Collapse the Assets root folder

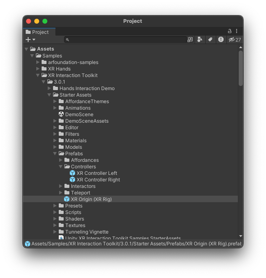coord(27,49)
